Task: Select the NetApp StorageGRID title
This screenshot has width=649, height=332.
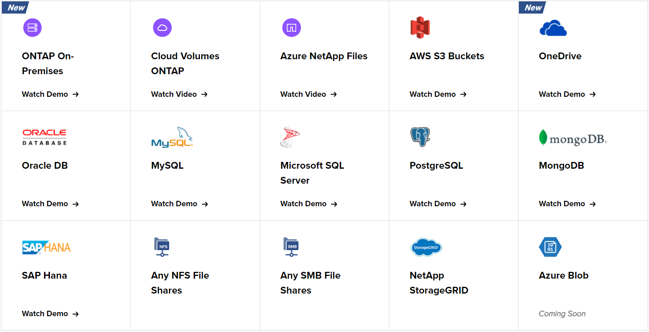Action: coord(439,283)
